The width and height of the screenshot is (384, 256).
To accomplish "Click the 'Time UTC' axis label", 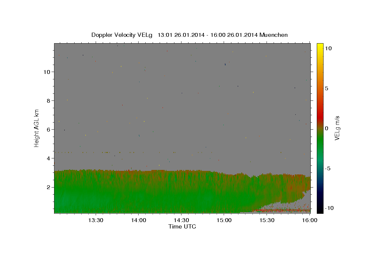I will coord(182,227).
